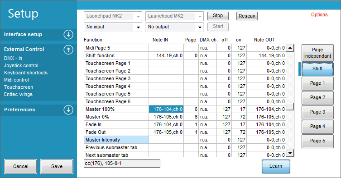Screen dimensions: 341x178
Task: Click the Cancel button
Action: [21, 166]
